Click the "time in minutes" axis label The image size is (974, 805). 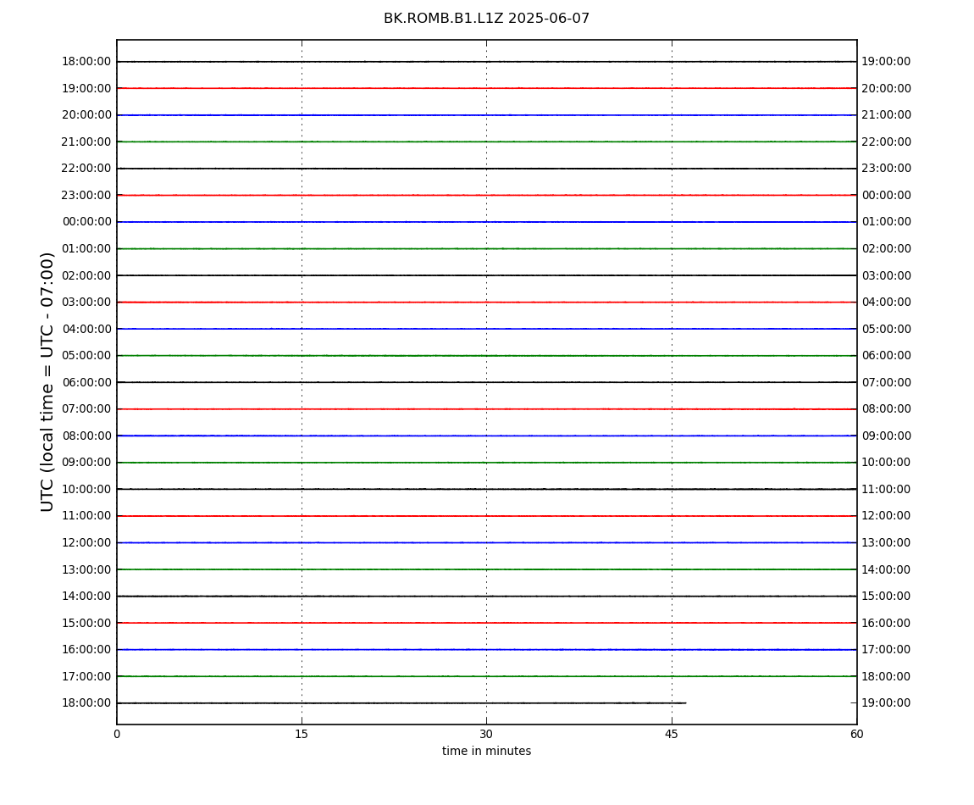tap(486, 751)
